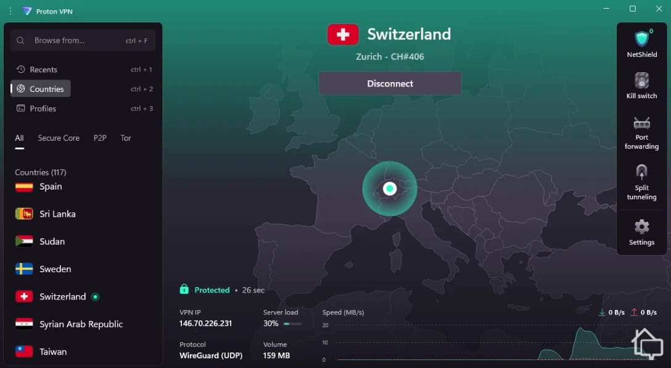This screenshot has height=368, width=671.
Task: Click the Spain flag icon
Action: click(24, 187)
